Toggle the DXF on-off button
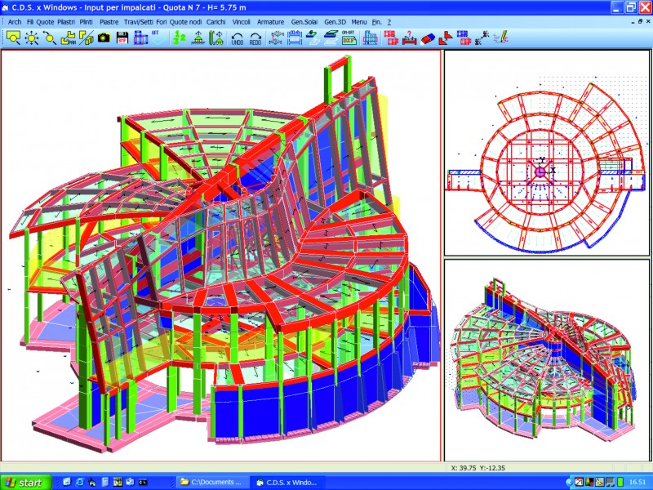653x490 pixels. tap(349, 37)
